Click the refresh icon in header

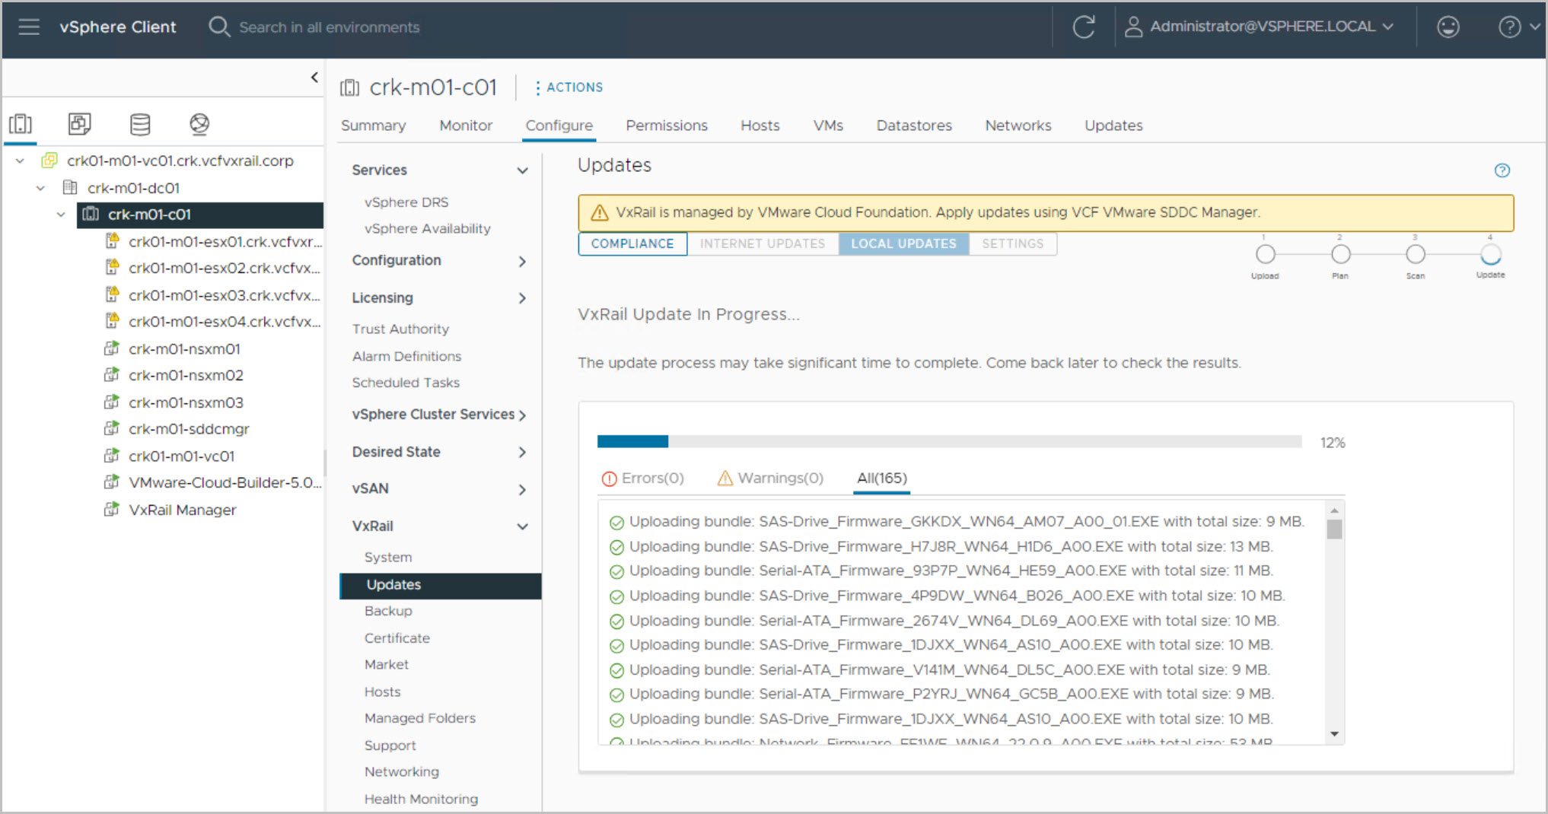coord(1083,27)
